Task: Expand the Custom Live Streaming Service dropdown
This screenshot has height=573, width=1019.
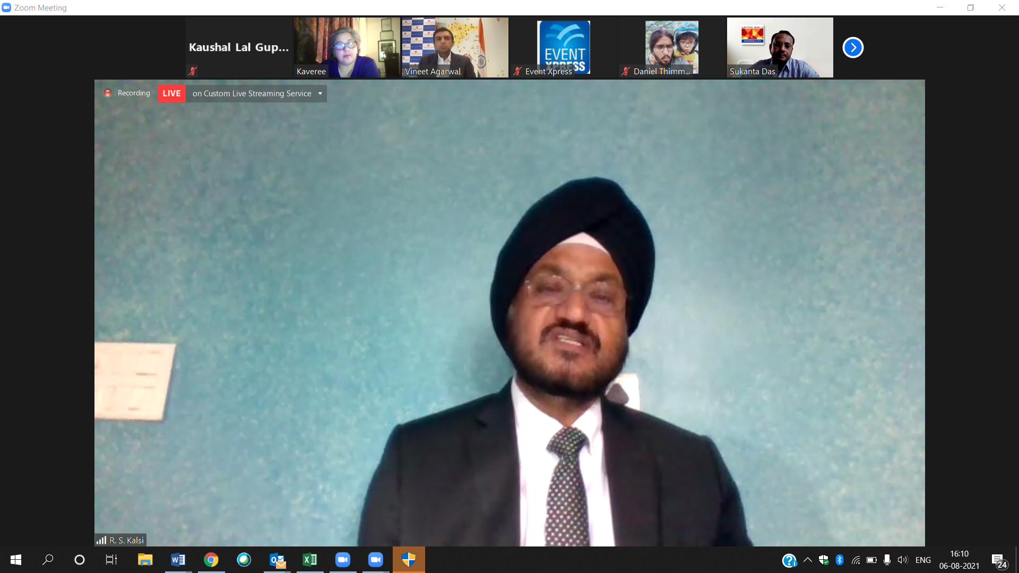Action: tap(320, 93)
